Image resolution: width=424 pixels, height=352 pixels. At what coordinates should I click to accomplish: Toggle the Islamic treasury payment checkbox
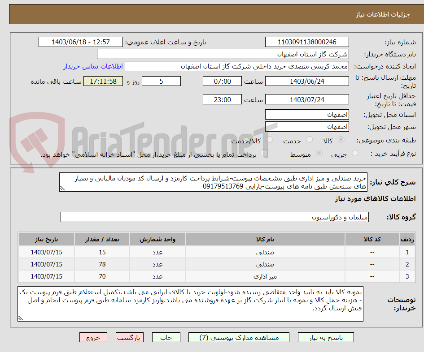[264, 153]
